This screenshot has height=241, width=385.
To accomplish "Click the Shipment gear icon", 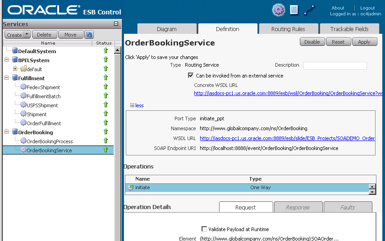I will 23,114.
